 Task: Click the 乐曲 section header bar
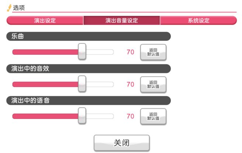[89, 36]
